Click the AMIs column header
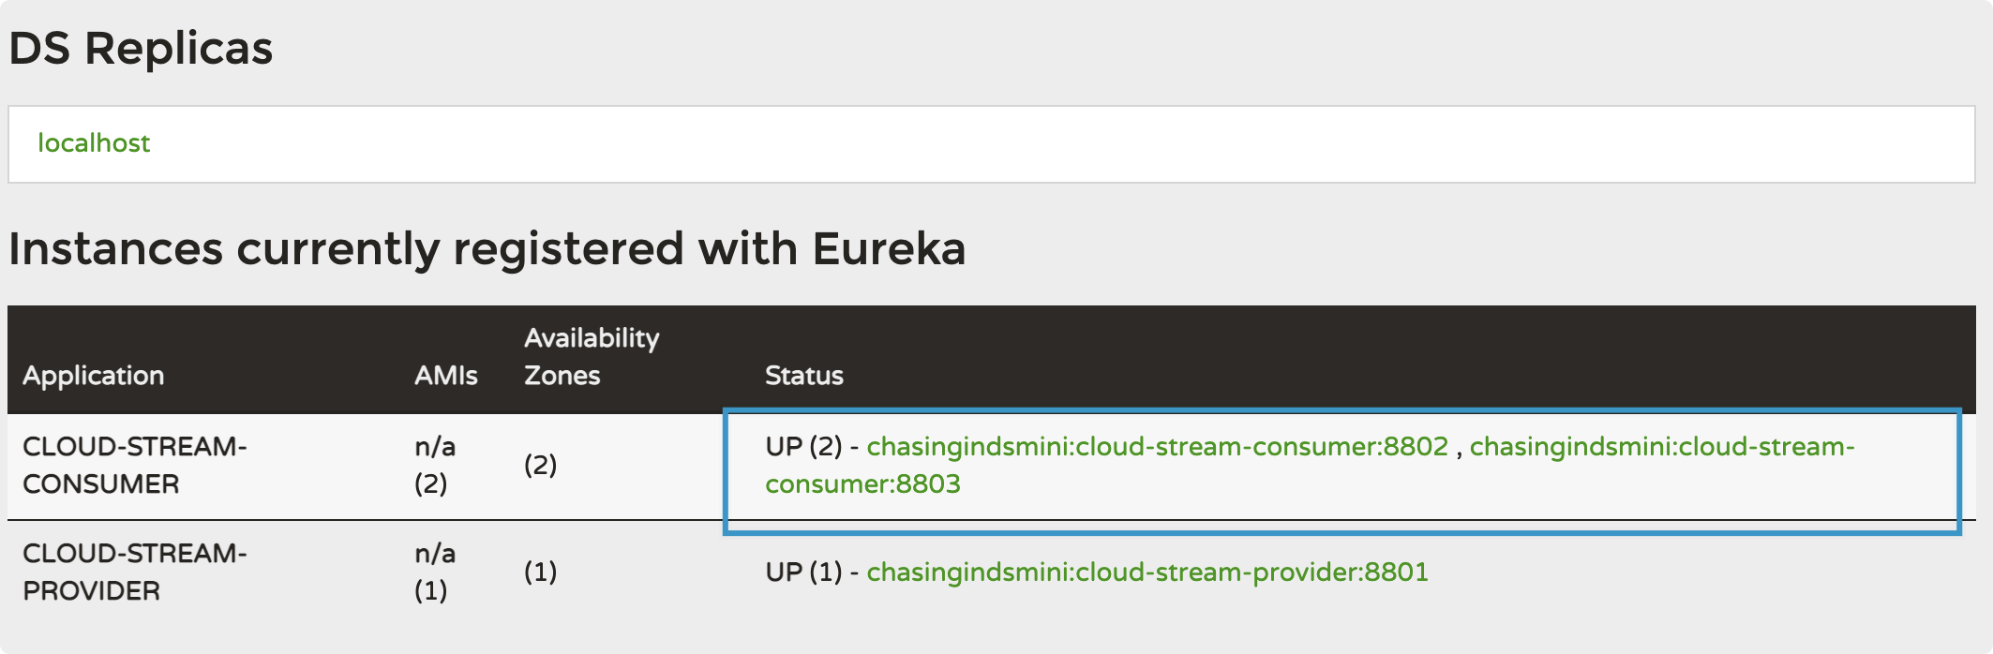Image resolution: width=1993 pixels, height=654 pixels. pyautogui.click(x=445, y=376)
